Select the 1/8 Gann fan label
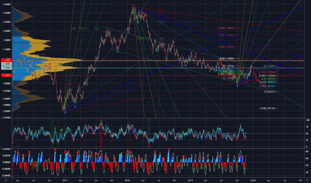 (x=73, y=29)
